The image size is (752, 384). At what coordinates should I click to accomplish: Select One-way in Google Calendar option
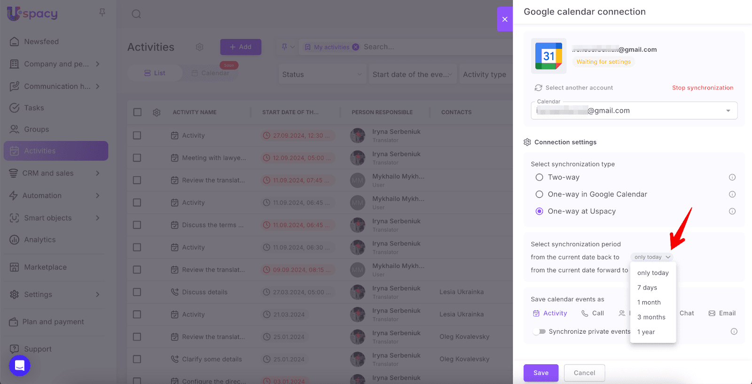[x=539, y=195]
